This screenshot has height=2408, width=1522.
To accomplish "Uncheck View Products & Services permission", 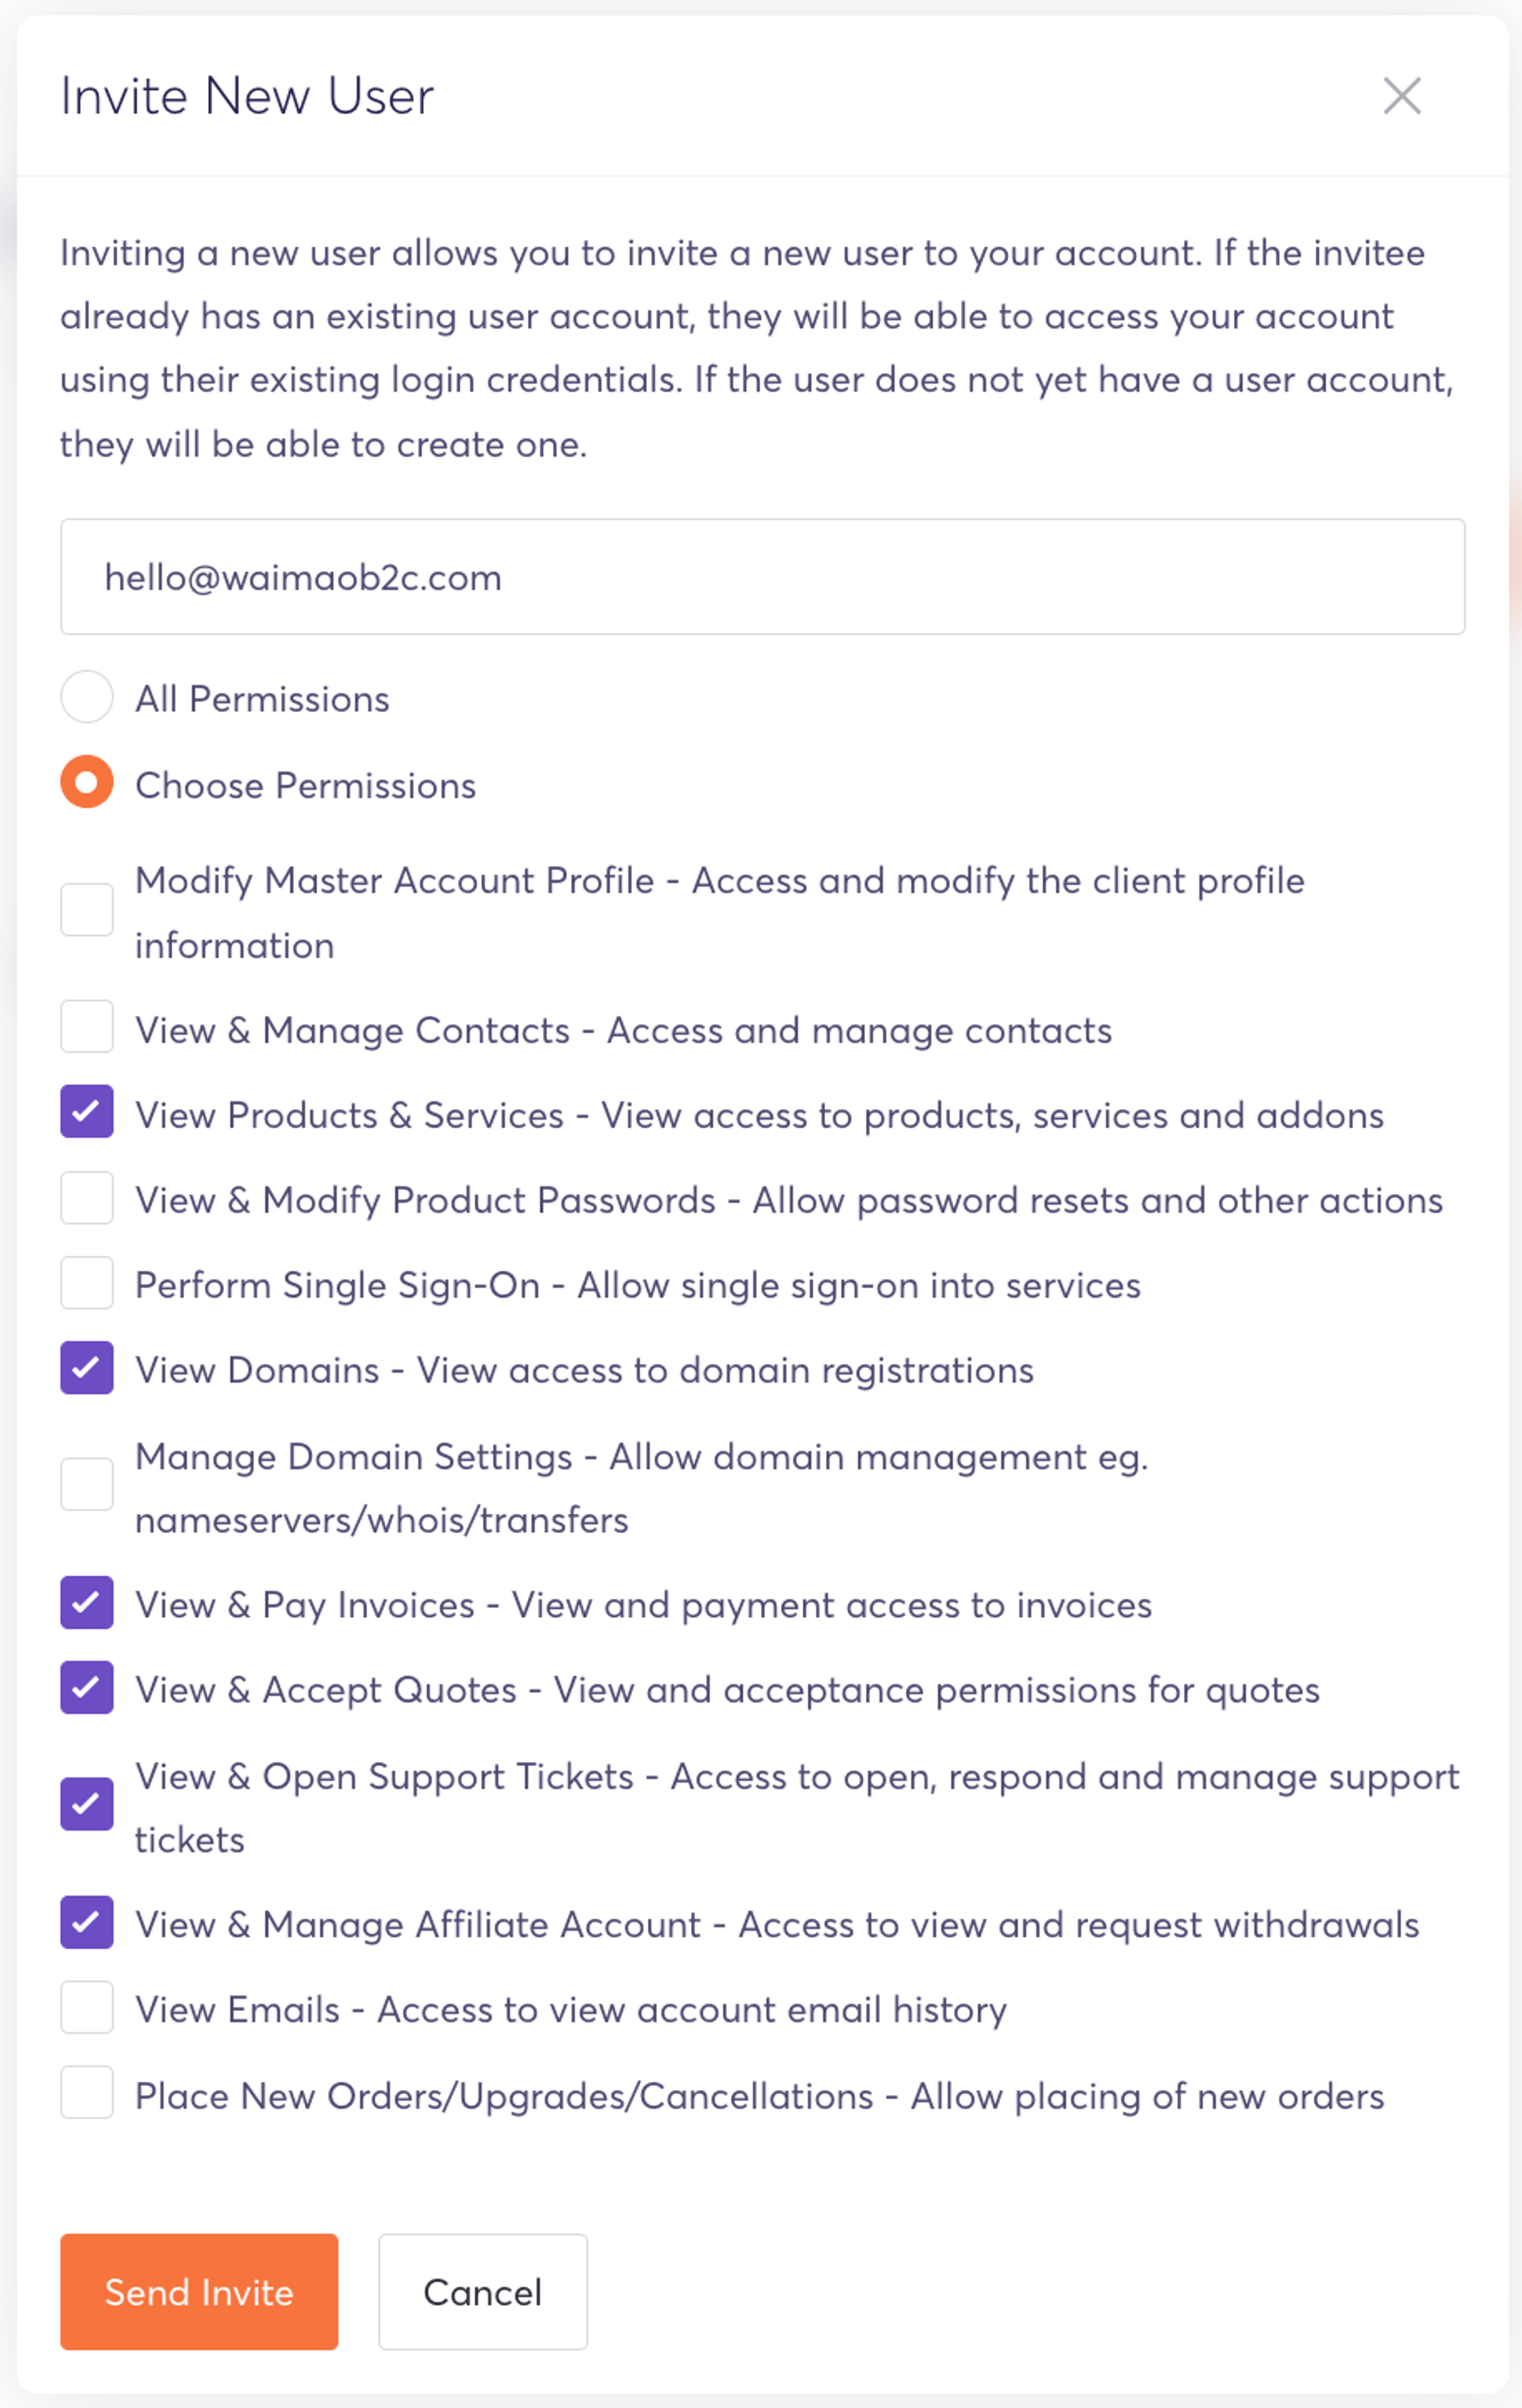I will pyautogui.click(x=87, y=1112).
